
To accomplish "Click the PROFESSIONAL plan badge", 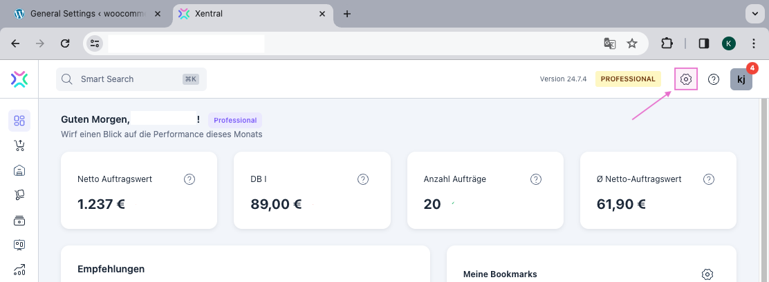I will [x=628, y=79].
